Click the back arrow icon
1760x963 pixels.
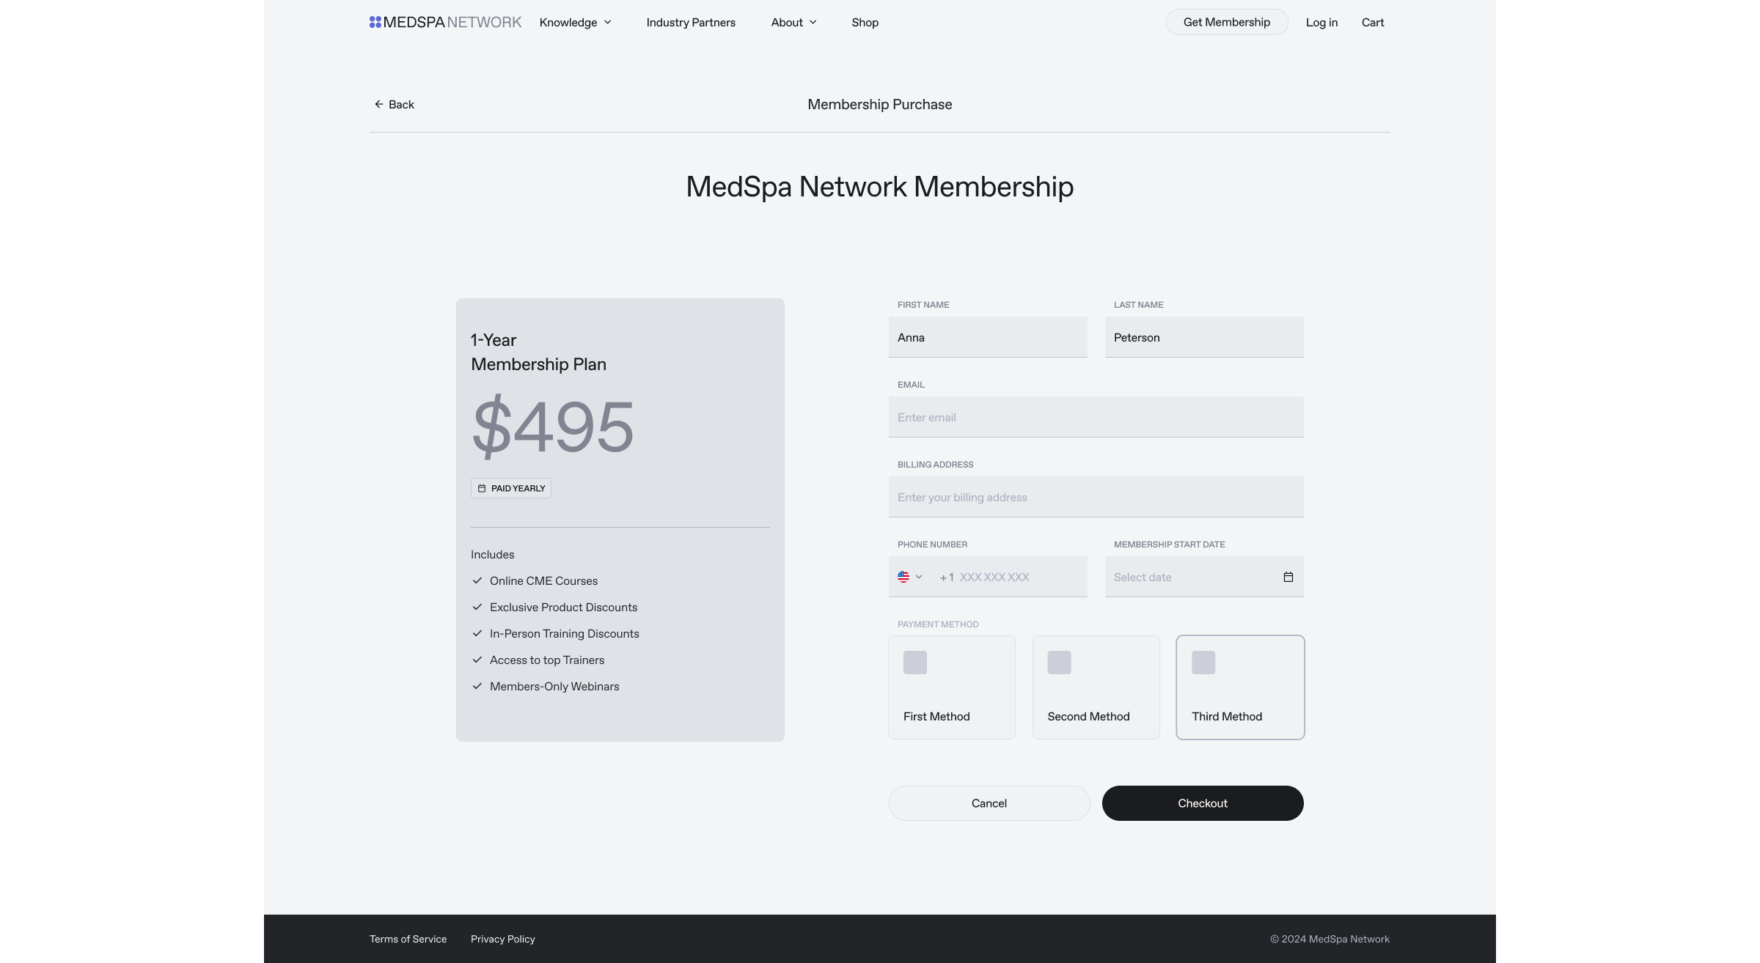coord(379,104)
